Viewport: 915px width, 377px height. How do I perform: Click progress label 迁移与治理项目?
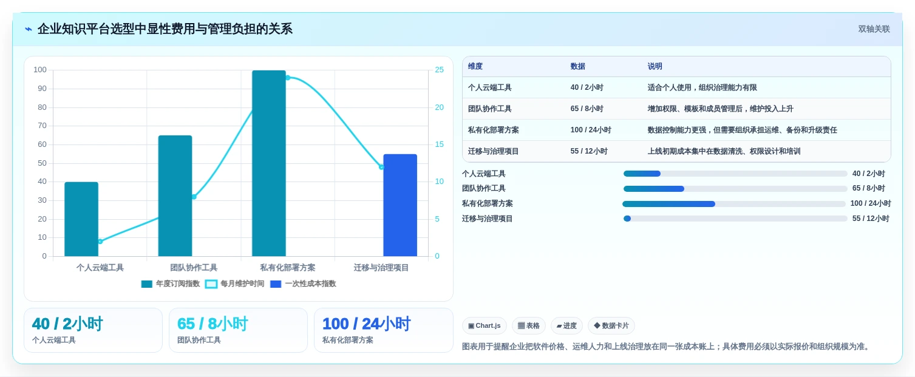pyautogui.click(x=488, y=219)
